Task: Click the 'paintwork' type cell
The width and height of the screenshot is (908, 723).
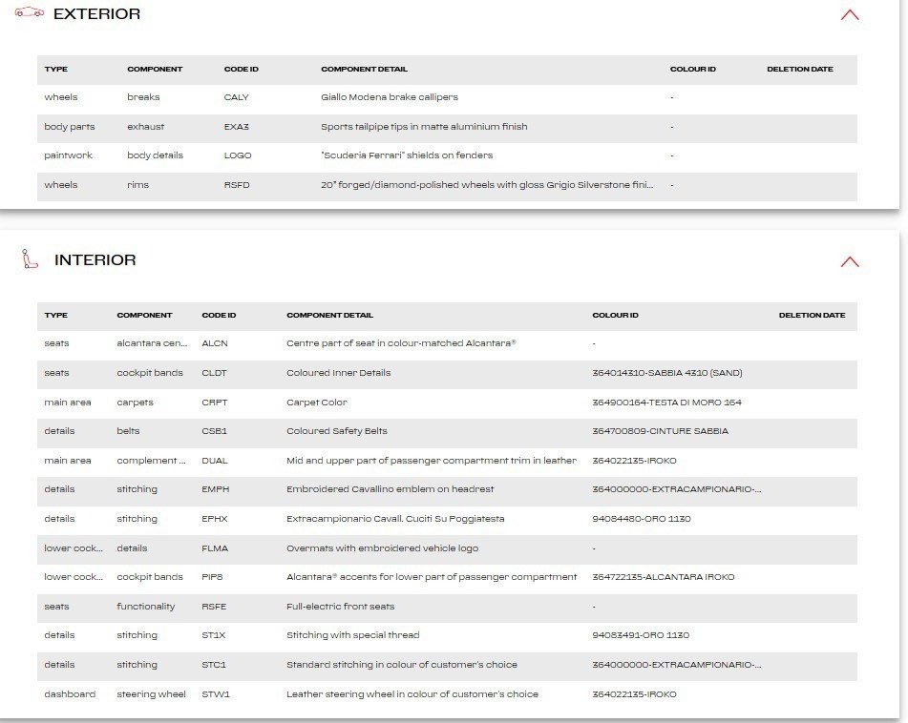Action: 69,155
